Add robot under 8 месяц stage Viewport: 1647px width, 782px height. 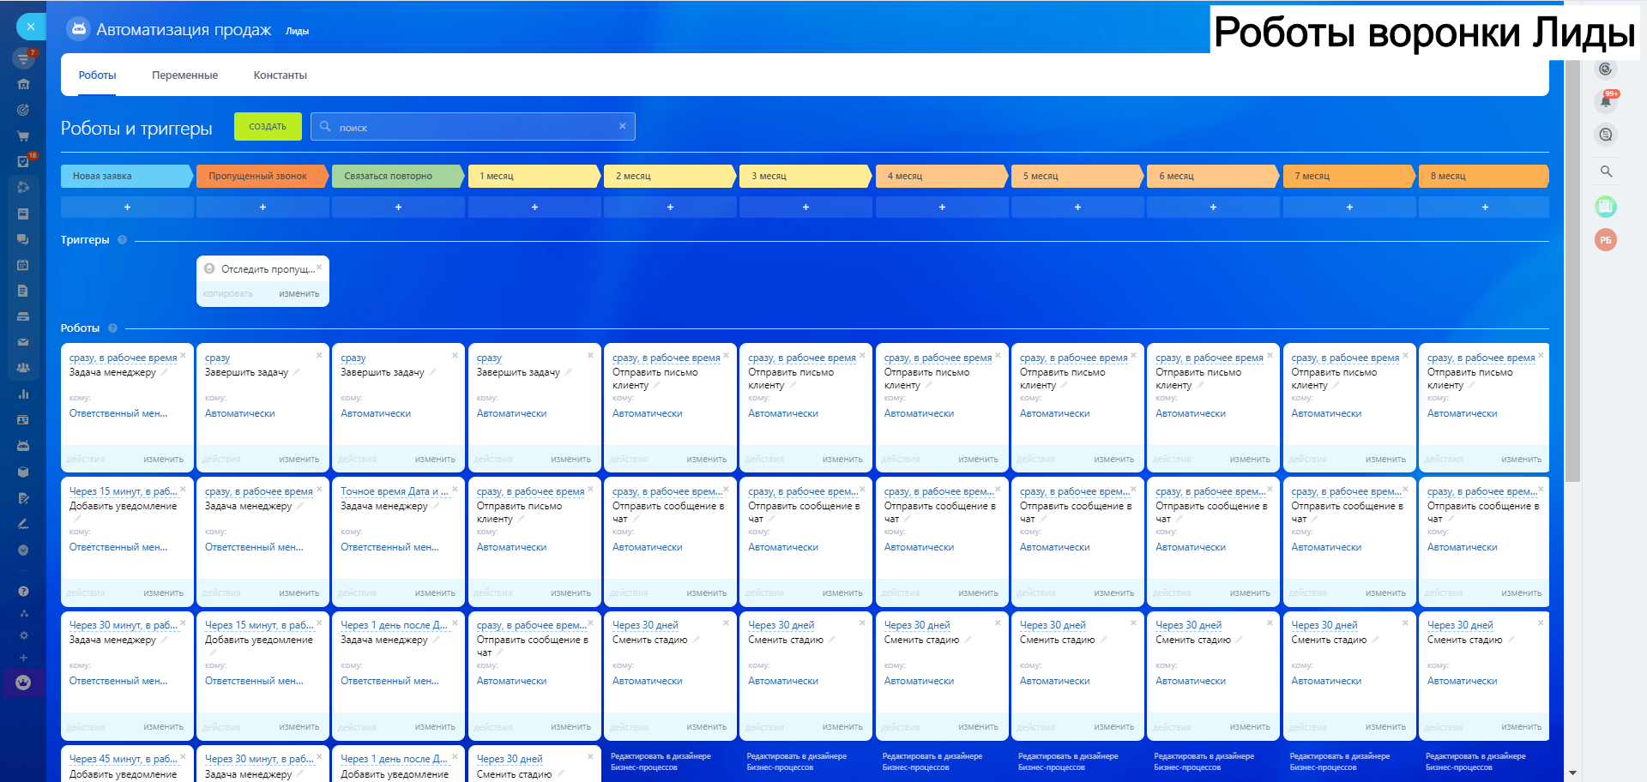1484,208
